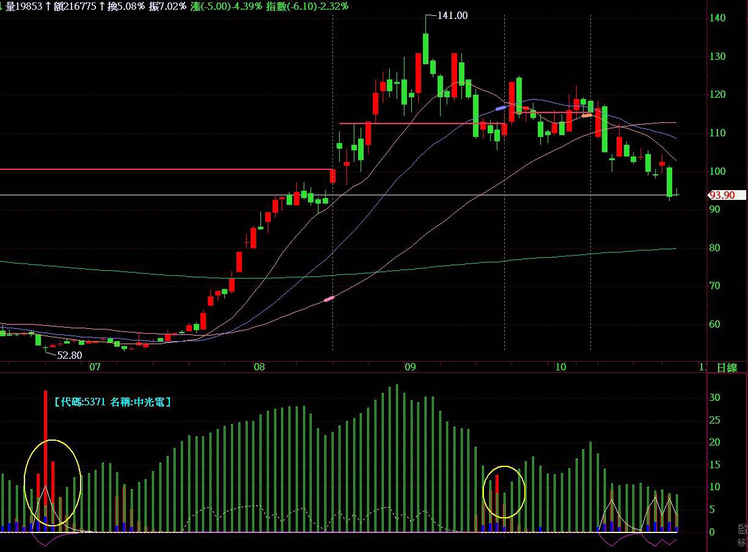
Task: Click the 141.00 high price label
Action: pyautogui.click(x=452, y=16)
